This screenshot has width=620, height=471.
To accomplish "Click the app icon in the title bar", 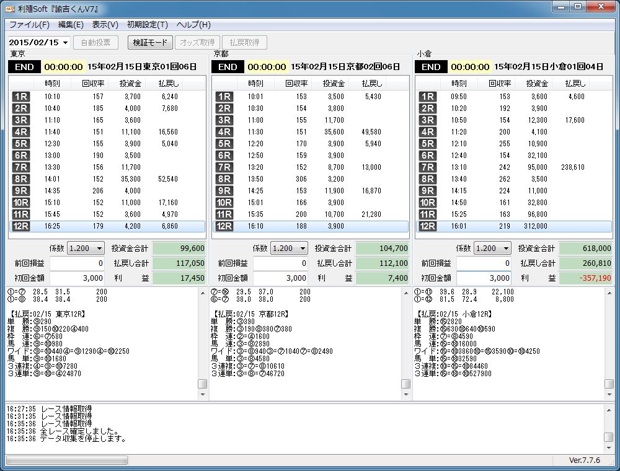I will click(x=11, y=7).
